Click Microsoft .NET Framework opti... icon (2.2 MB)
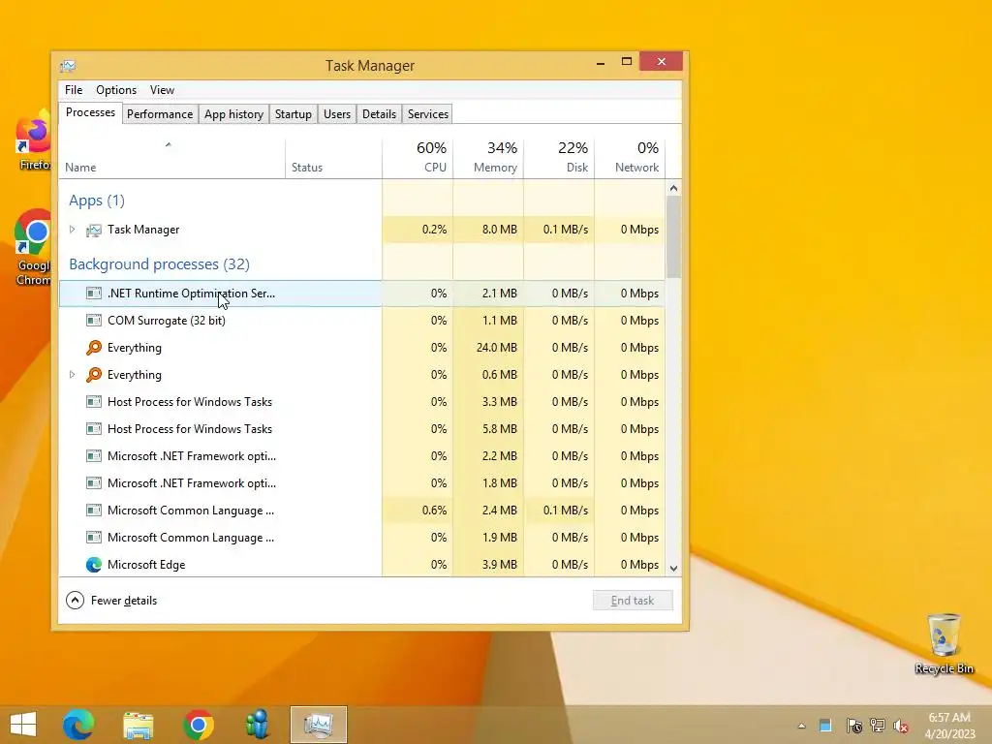 [x=94, y=456]
